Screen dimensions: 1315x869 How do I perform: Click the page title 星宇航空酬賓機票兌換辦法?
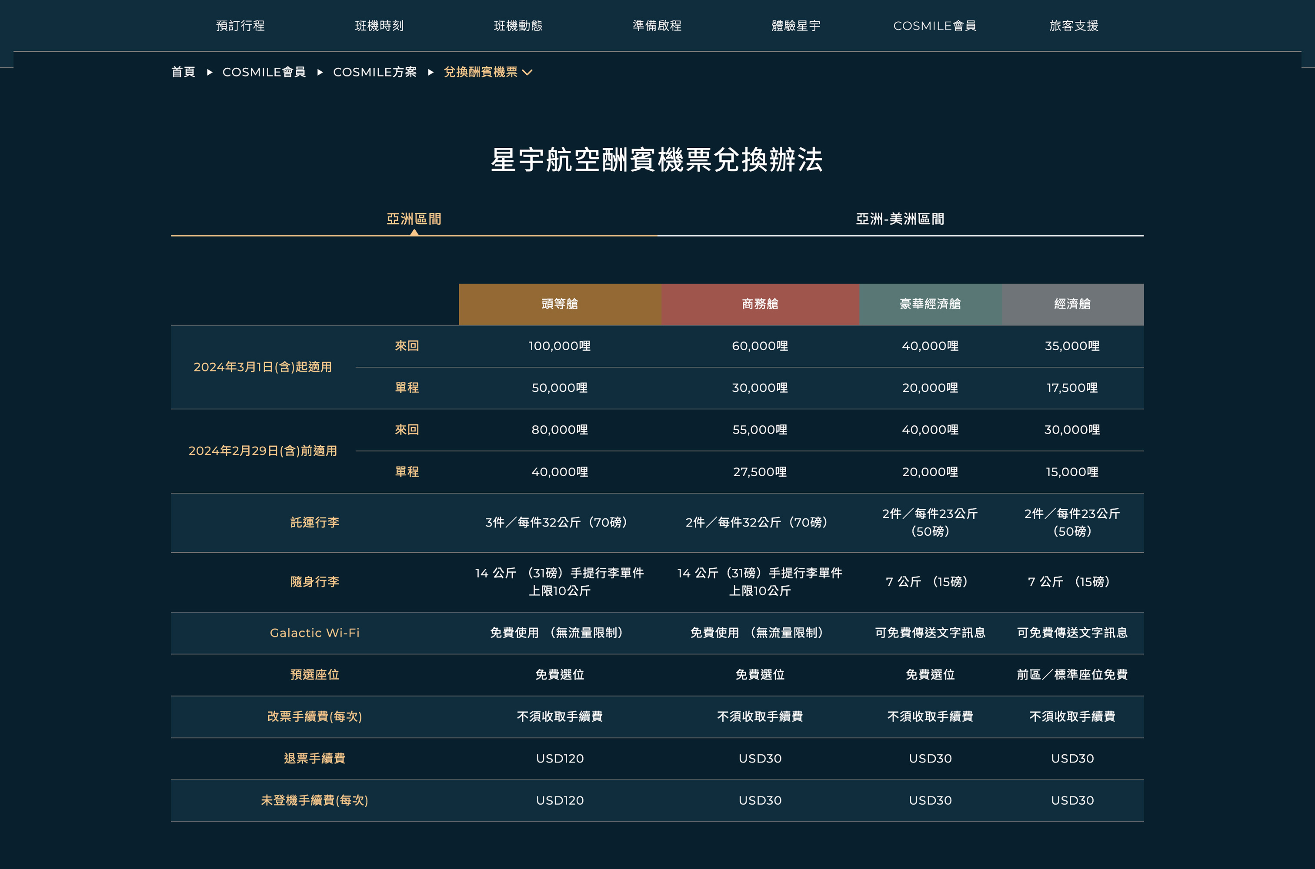[x=657, y=159]
